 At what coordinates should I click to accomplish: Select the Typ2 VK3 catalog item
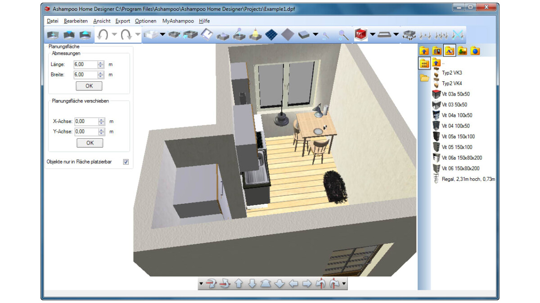pos(452,73)
